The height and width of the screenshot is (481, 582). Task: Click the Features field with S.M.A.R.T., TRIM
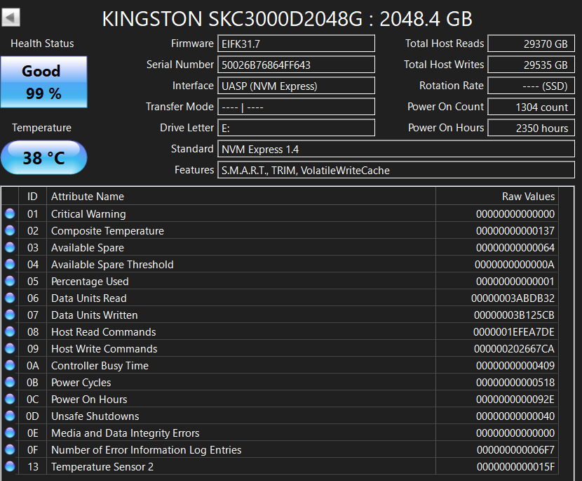pos(396,170)
